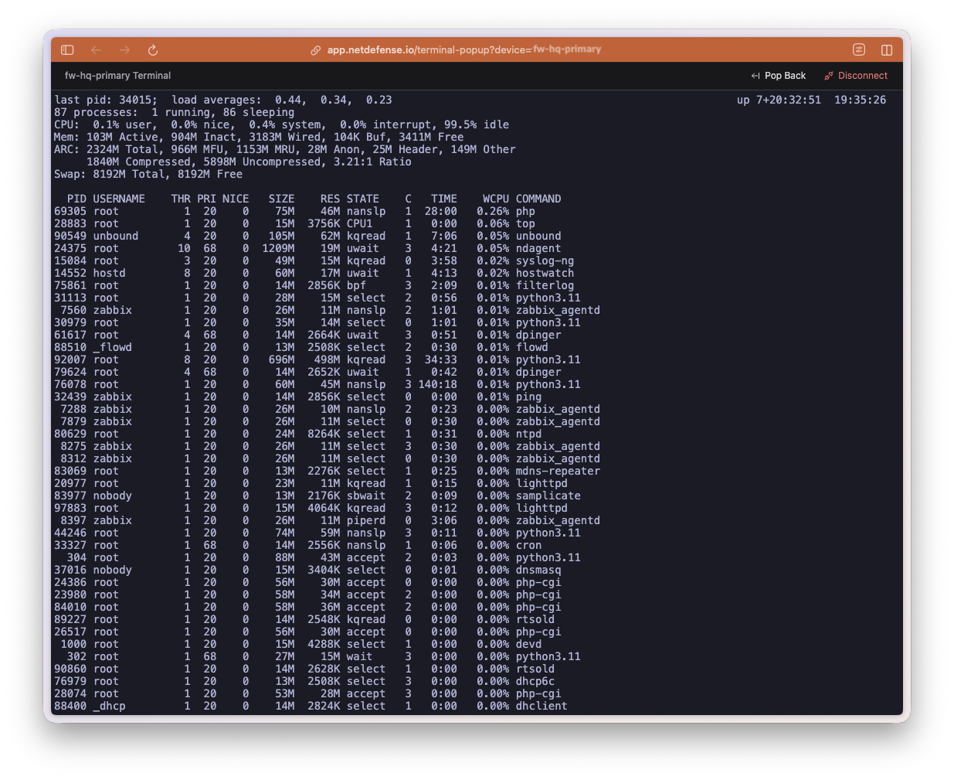Click the plug icon next to Disconnect
The image size is (954, 780).
[x=829, y=76]
